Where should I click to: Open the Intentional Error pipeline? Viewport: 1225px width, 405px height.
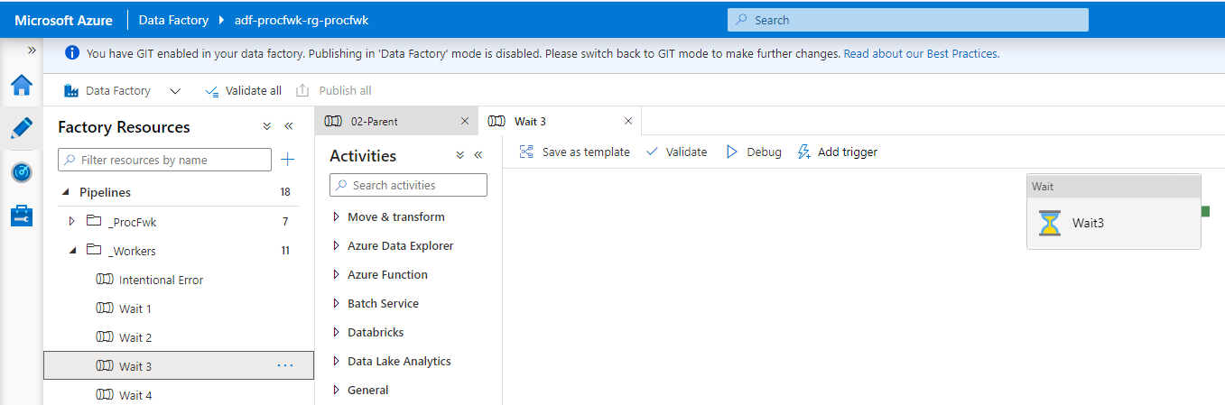pyautogui.click(x=161, y=280)
